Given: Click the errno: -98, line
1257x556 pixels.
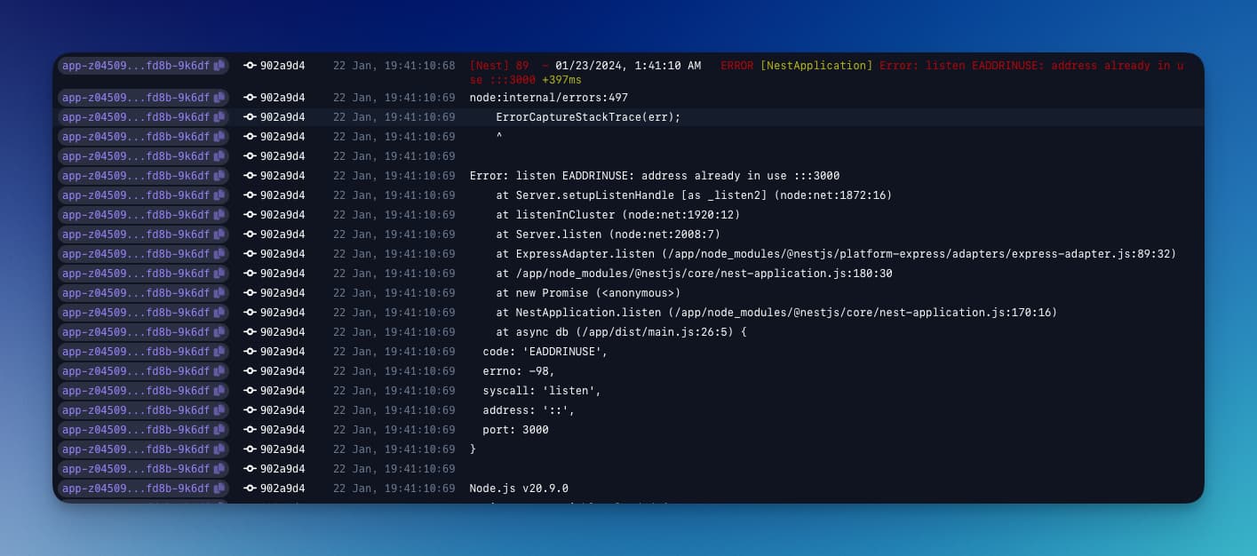Looking at the screenshot, I should coord(518,371).
